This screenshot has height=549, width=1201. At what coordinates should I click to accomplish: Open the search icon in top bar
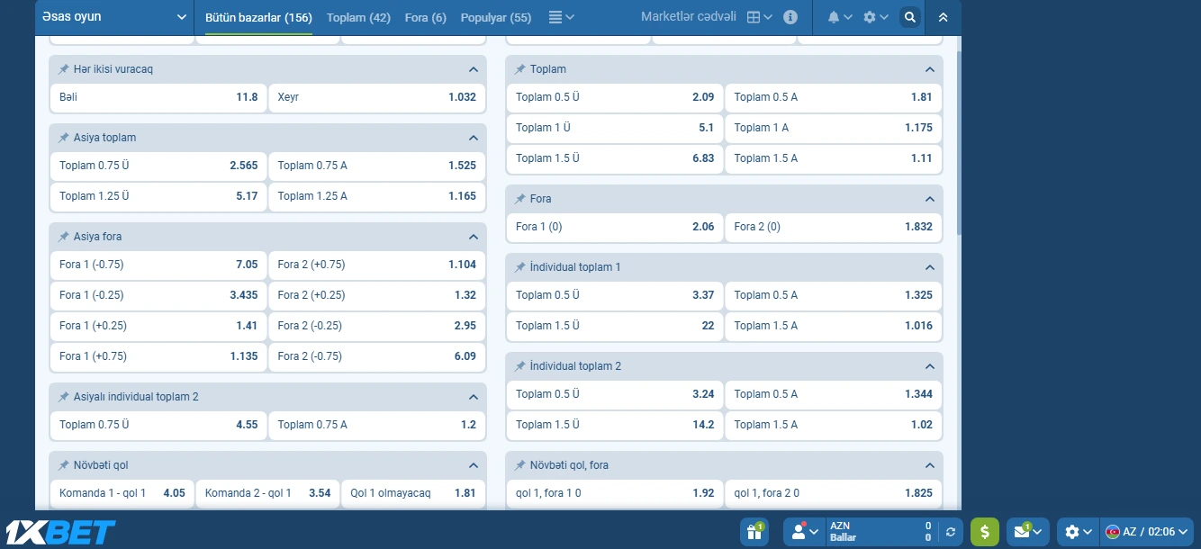[x=910, y=17]
